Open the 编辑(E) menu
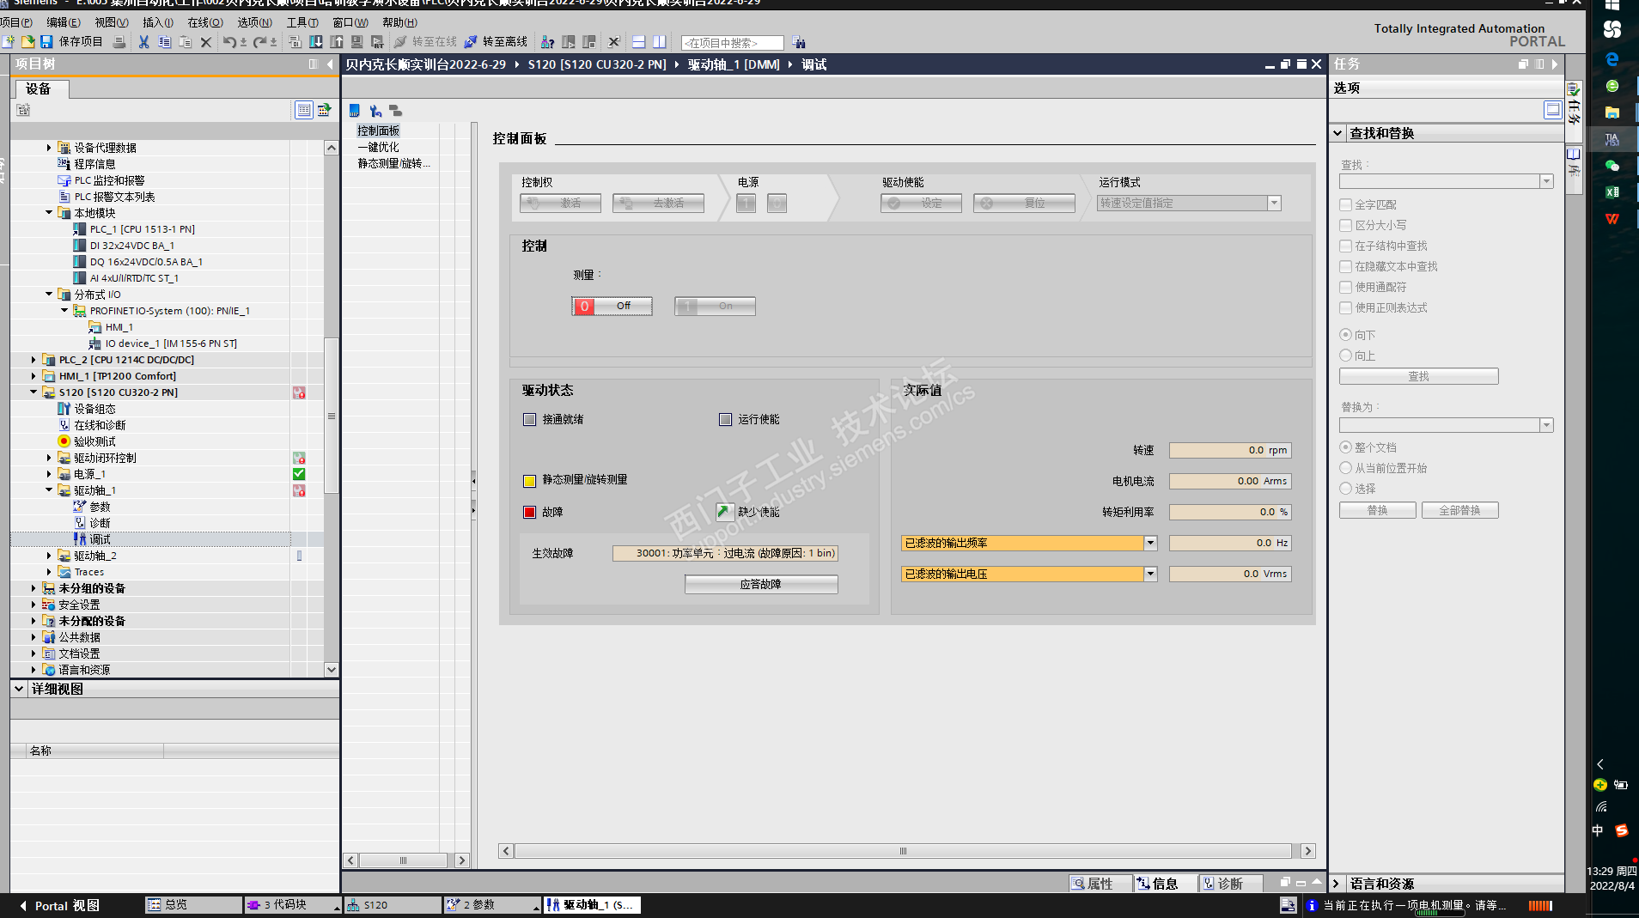Viewport: 1639px width, 918px height. click(x=64, y=22)
